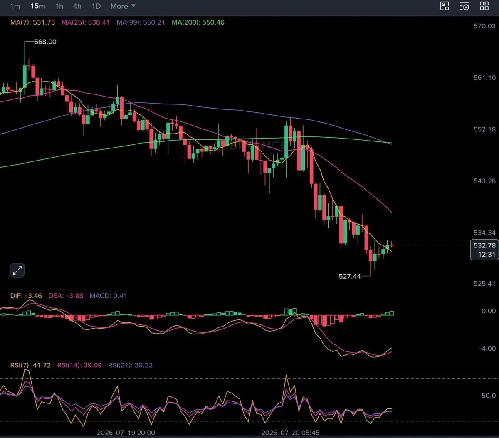This screenshot has height=438, width=499.
Task: Open the grid layout icon
Action: (484, 6)
